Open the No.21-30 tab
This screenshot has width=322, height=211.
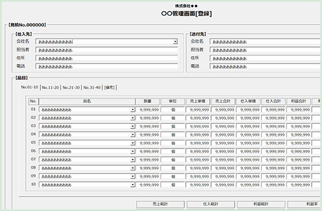(x=71, y=88)
